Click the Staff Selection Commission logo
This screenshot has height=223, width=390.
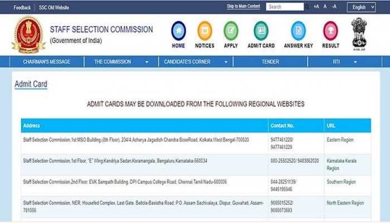point(28,35)
